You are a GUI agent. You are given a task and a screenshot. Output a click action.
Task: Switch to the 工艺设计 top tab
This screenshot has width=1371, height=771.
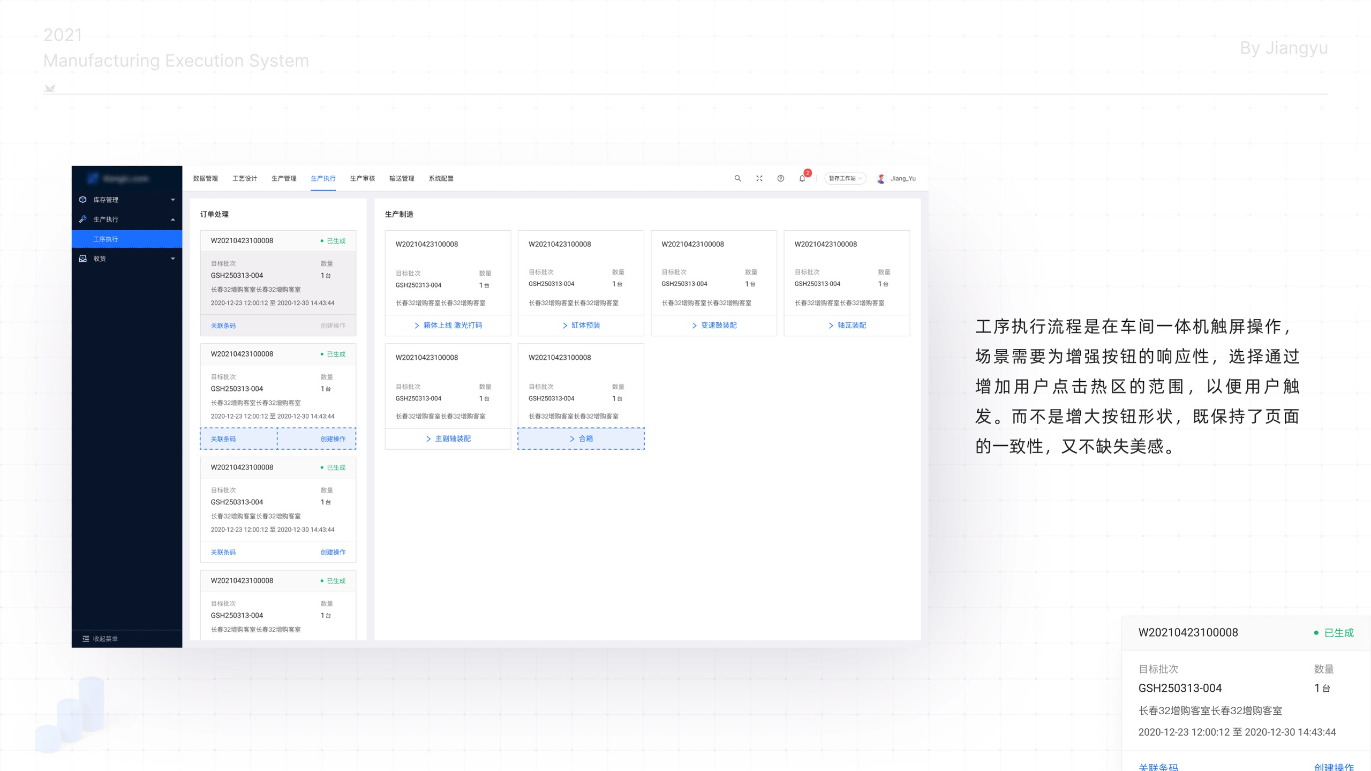(244, 178)
